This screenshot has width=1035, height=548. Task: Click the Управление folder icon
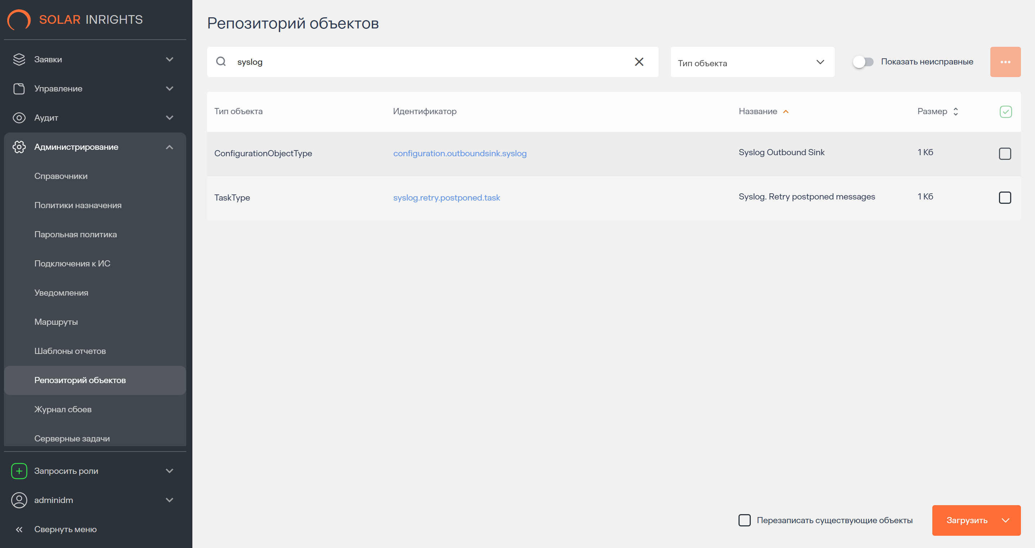[x=19, y=89]
